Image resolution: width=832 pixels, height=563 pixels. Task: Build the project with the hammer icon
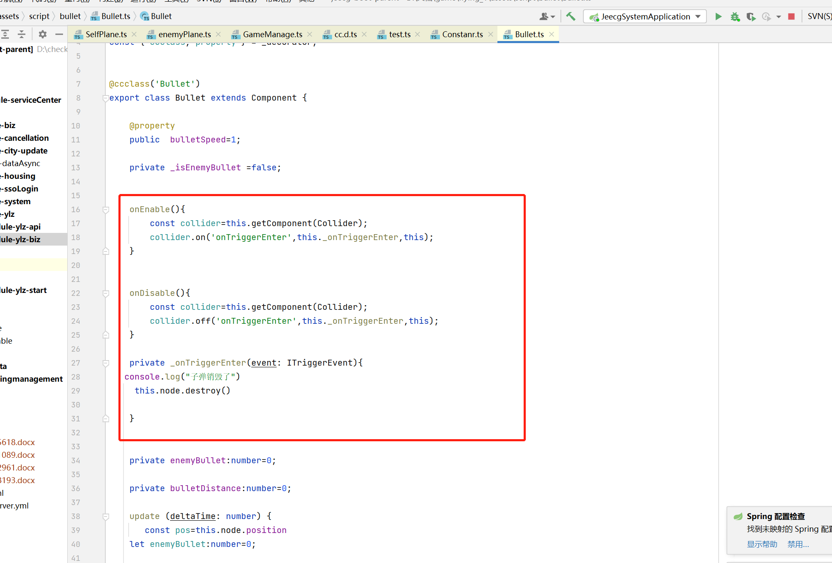coord(571,16)
